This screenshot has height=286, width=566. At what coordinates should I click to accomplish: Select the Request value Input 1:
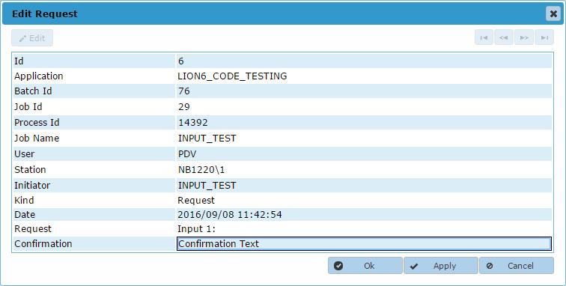coord(196,229)
